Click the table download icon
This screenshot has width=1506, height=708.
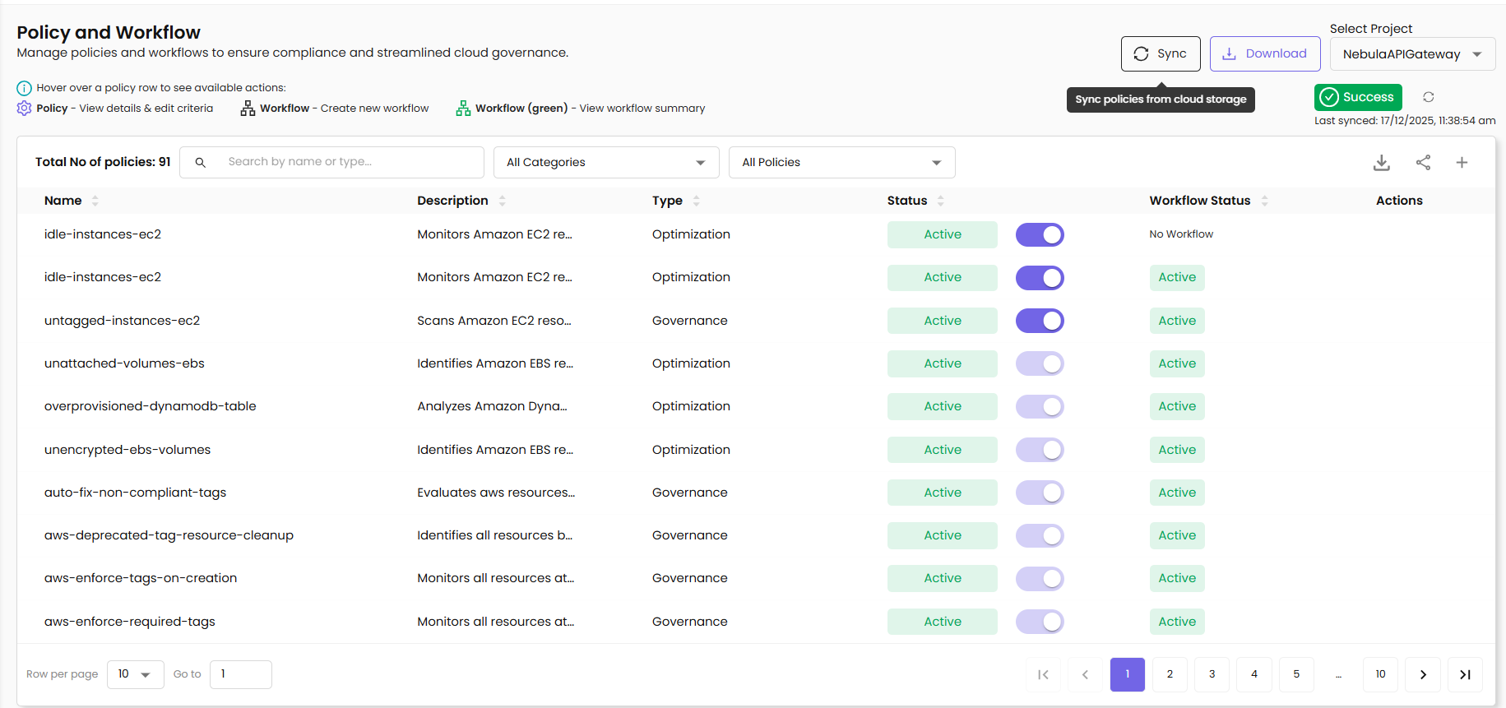point(1381,163)
